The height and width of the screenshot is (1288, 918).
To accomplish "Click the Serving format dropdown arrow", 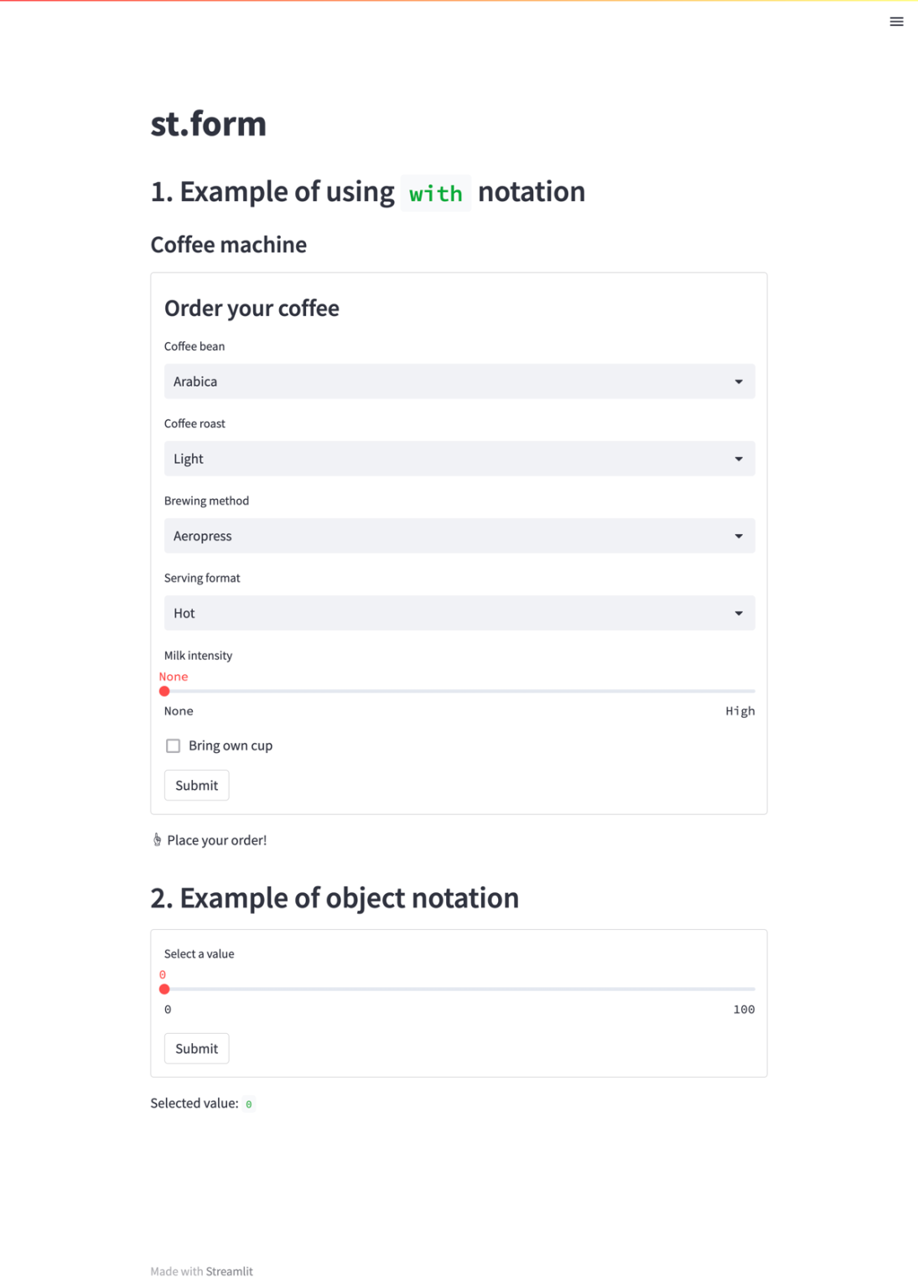I will 739,613.
